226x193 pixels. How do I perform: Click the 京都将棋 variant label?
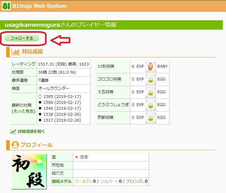(x=105, y=117)
